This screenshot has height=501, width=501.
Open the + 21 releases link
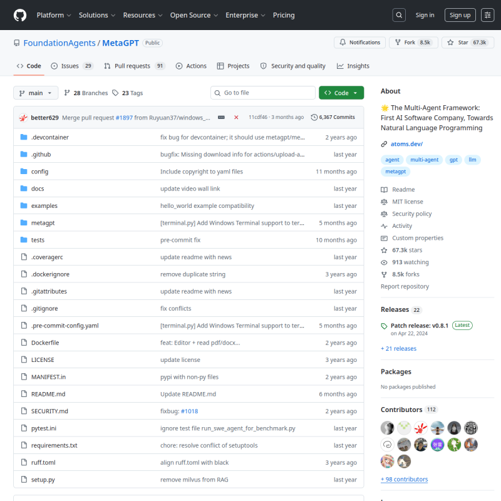(x=398, y=349)
